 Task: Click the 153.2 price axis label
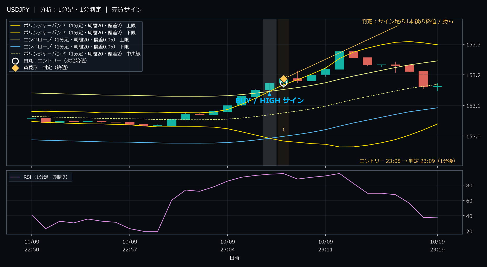point(473,76)
